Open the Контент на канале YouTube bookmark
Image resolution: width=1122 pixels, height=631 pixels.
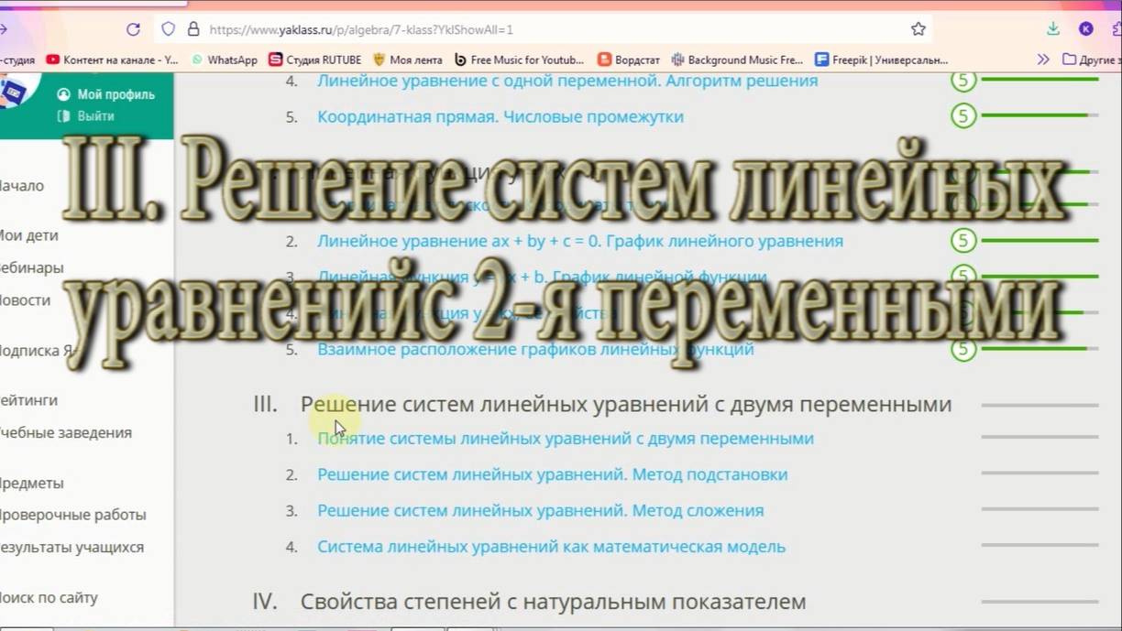pos(112,60)
